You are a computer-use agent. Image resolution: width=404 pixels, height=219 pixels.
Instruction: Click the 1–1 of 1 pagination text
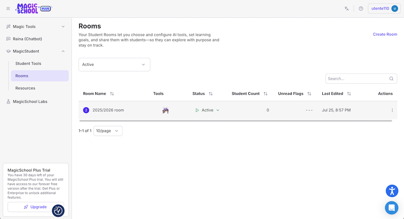85,131
